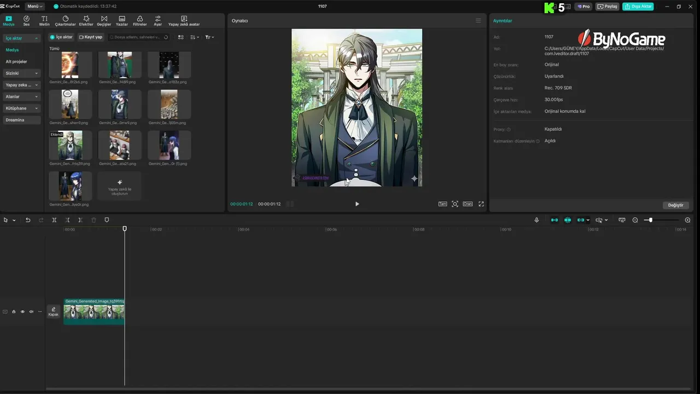Click the delete left trim tool

click(x=67, y=220)
